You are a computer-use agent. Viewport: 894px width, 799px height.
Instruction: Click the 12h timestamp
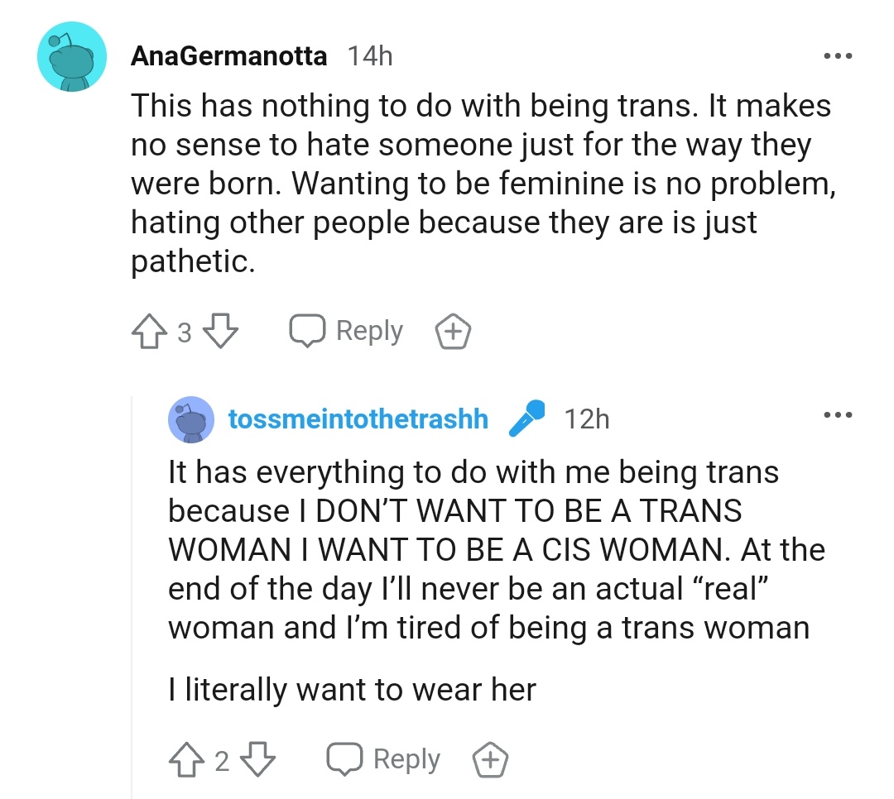pyautogui.click(x=585, y=419)
